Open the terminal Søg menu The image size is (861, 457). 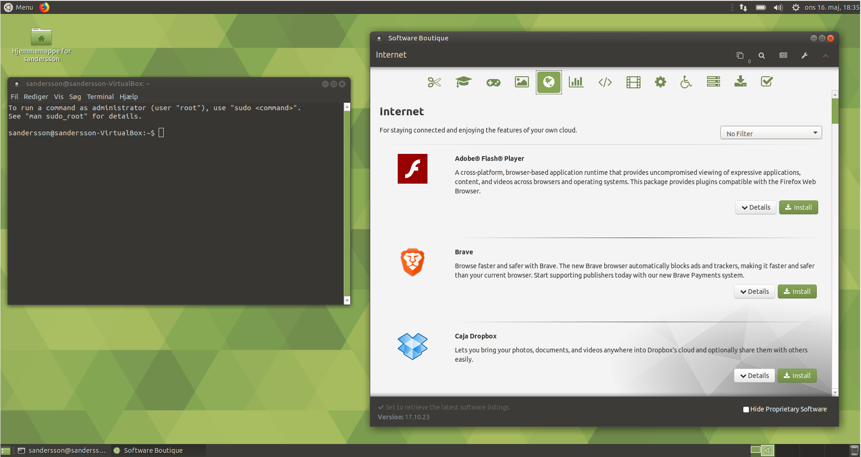(x=75, y=97)
